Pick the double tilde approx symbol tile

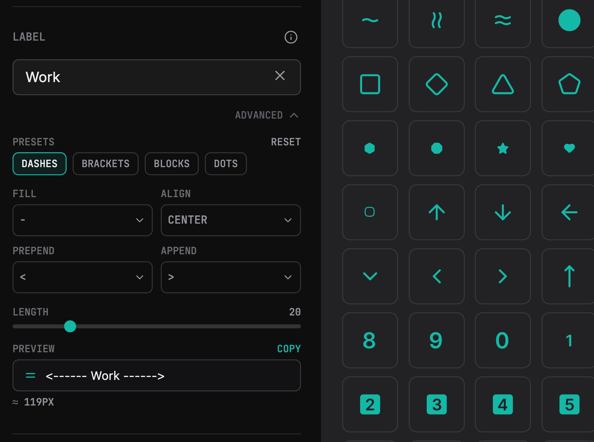tap(503, 21)
